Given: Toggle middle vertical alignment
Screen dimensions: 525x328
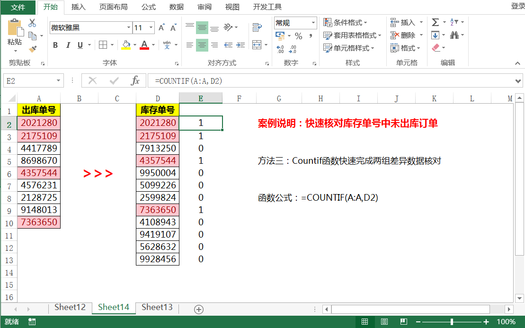Looking at the screenshot, I should (x=202, y=27).
